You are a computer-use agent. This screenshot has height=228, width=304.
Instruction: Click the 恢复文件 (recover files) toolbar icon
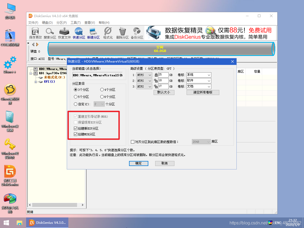[x=64, y=33]
